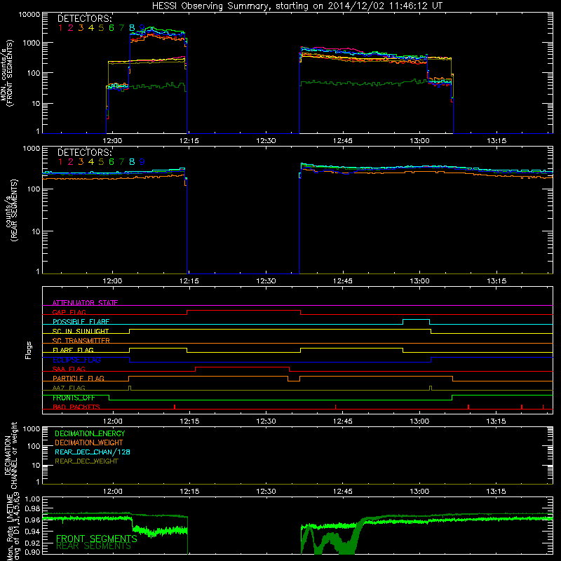Click the 12:15 time label under the decimation plot

coord(189,492)
